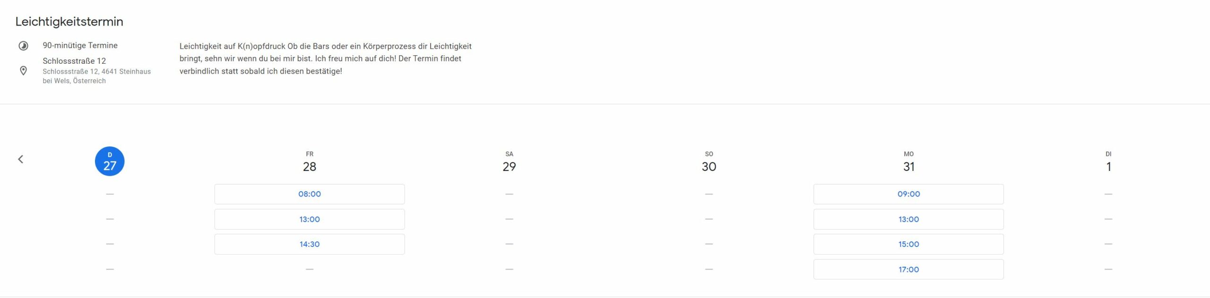Book the 08:00 slot on Friday 28

[310, 194]
